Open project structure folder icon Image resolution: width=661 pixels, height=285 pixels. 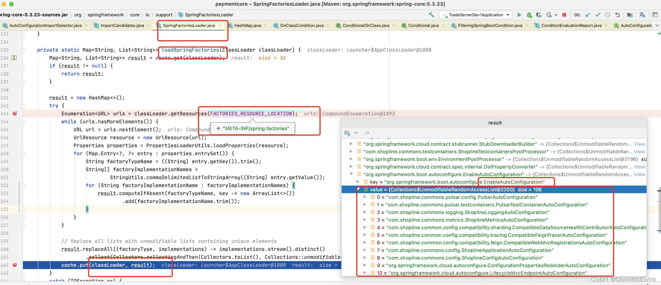630,15
